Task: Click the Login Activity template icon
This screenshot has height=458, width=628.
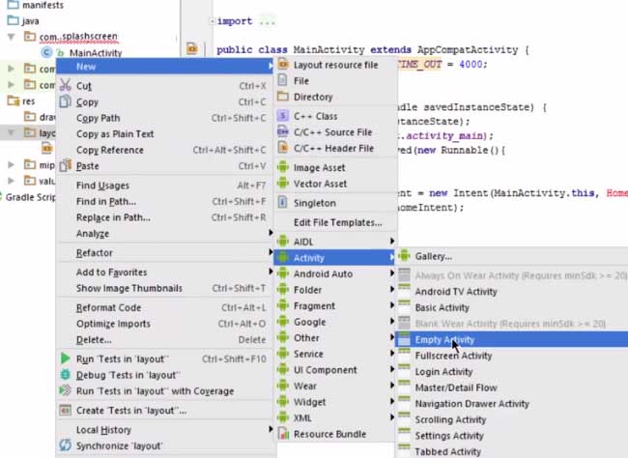Action: click(x=404, y=371)
